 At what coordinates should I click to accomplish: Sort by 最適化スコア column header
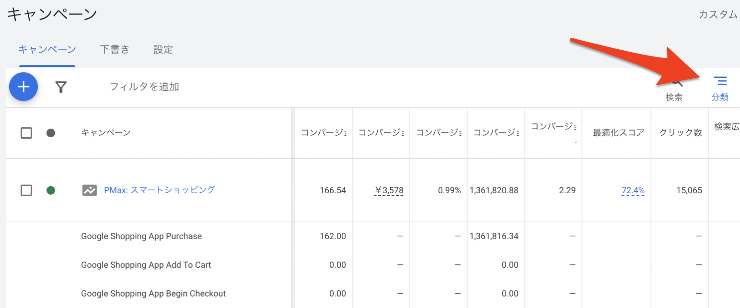619,133
